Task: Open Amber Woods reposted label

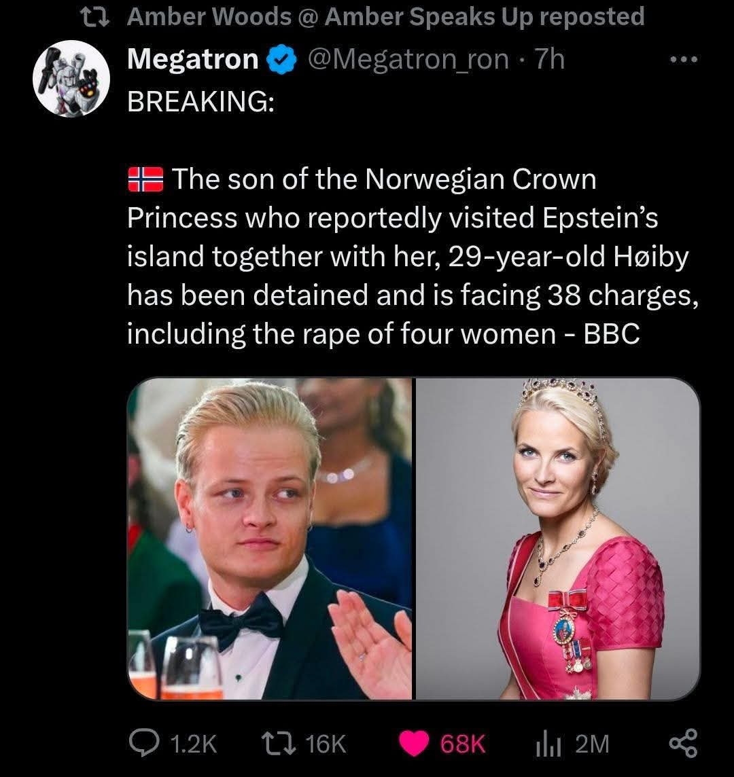Action: click(385, 17)
